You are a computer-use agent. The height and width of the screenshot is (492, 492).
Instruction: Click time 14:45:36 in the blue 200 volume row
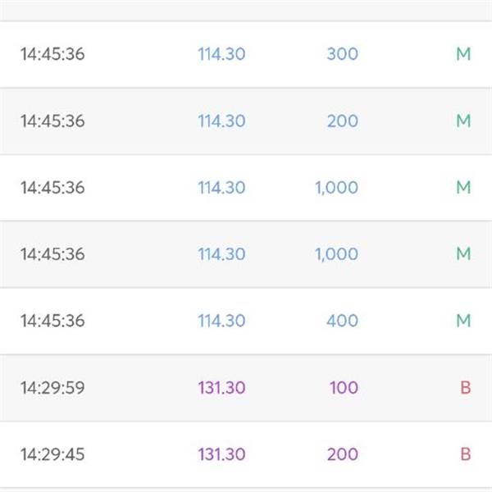[52, 121]
